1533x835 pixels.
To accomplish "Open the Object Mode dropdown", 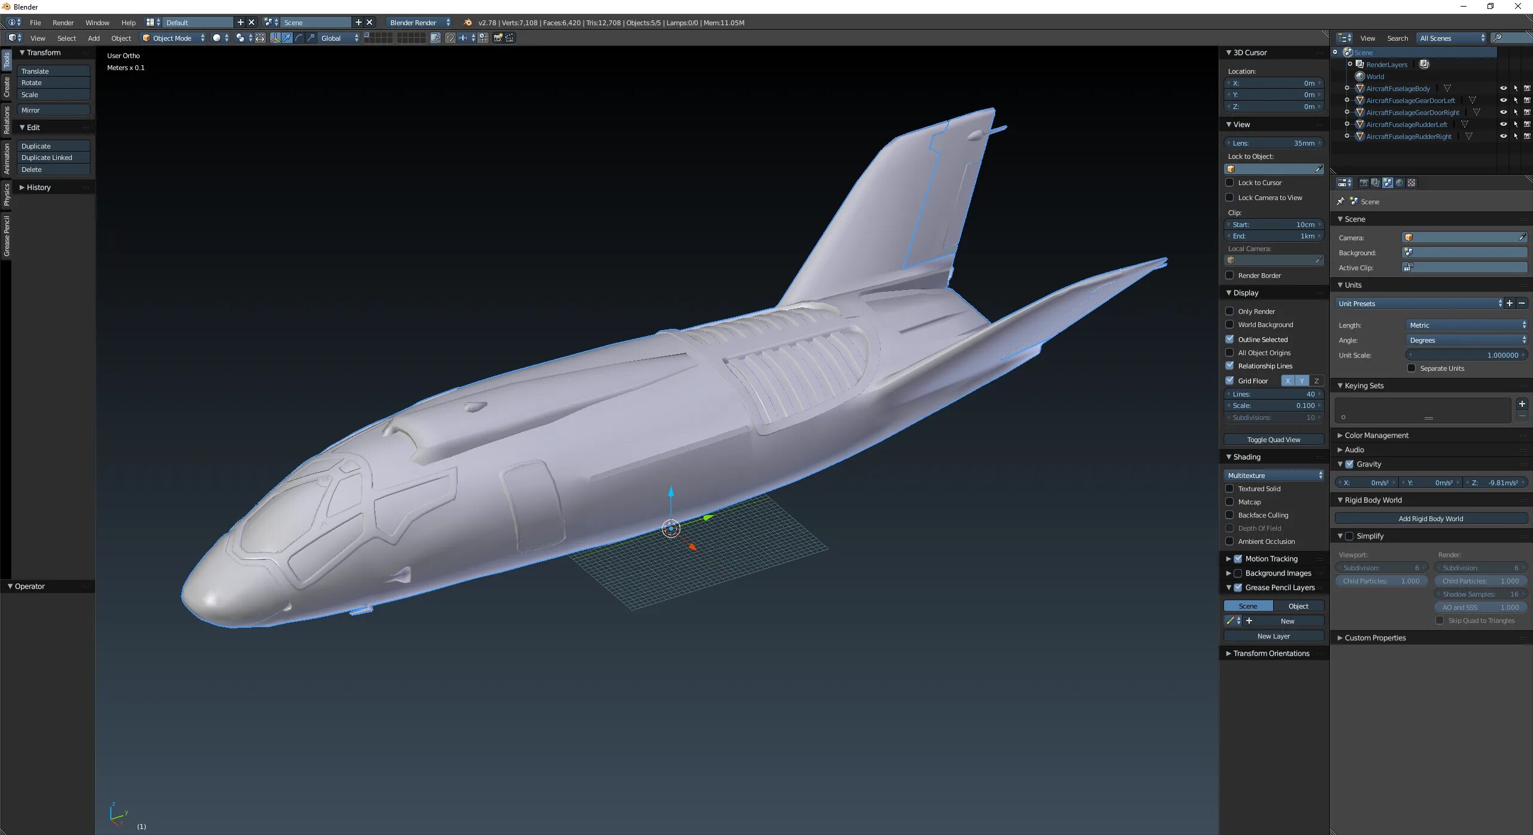I will click(173, 38).
